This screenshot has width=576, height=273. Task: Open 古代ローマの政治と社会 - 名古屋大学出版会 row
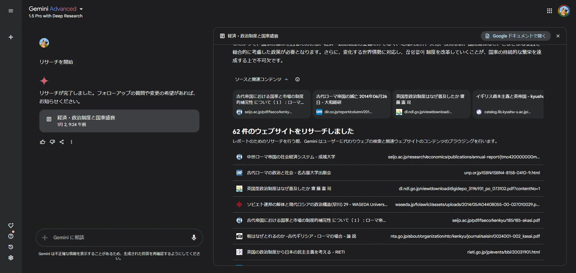pos(388,173)
